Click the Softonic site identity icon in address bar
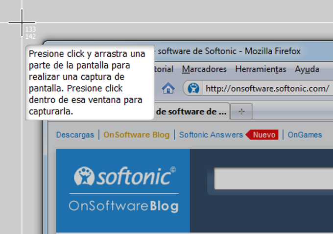Screen dimensions: 333x234 [x=193, y=88]
